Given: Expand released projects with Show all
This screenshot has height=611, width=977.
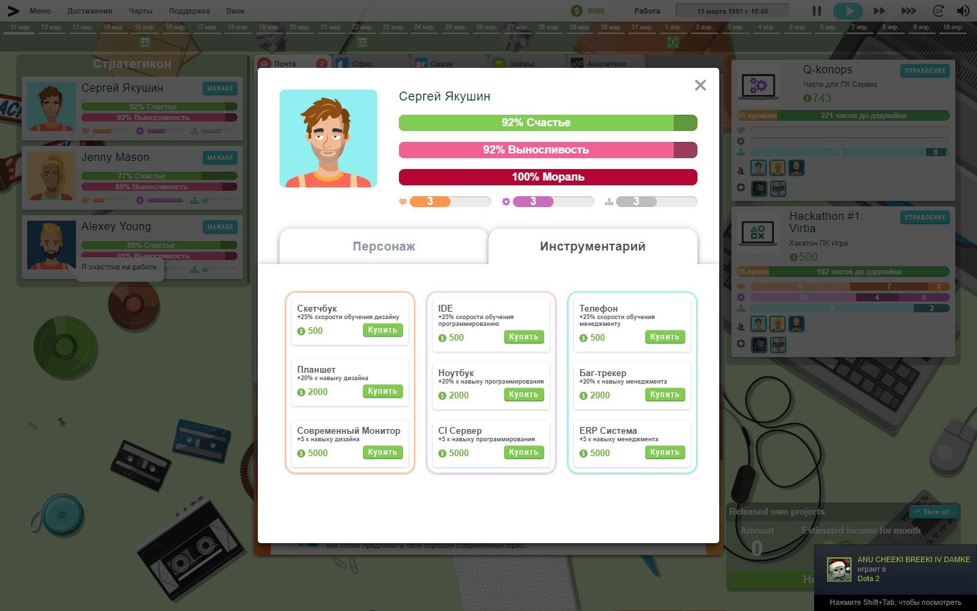Looking at the screenshot, I should (x=933, y=512).
